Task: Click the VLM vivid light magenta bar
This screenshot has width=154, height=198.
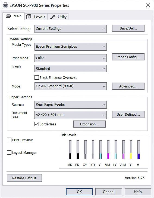Action: point(123,150)
